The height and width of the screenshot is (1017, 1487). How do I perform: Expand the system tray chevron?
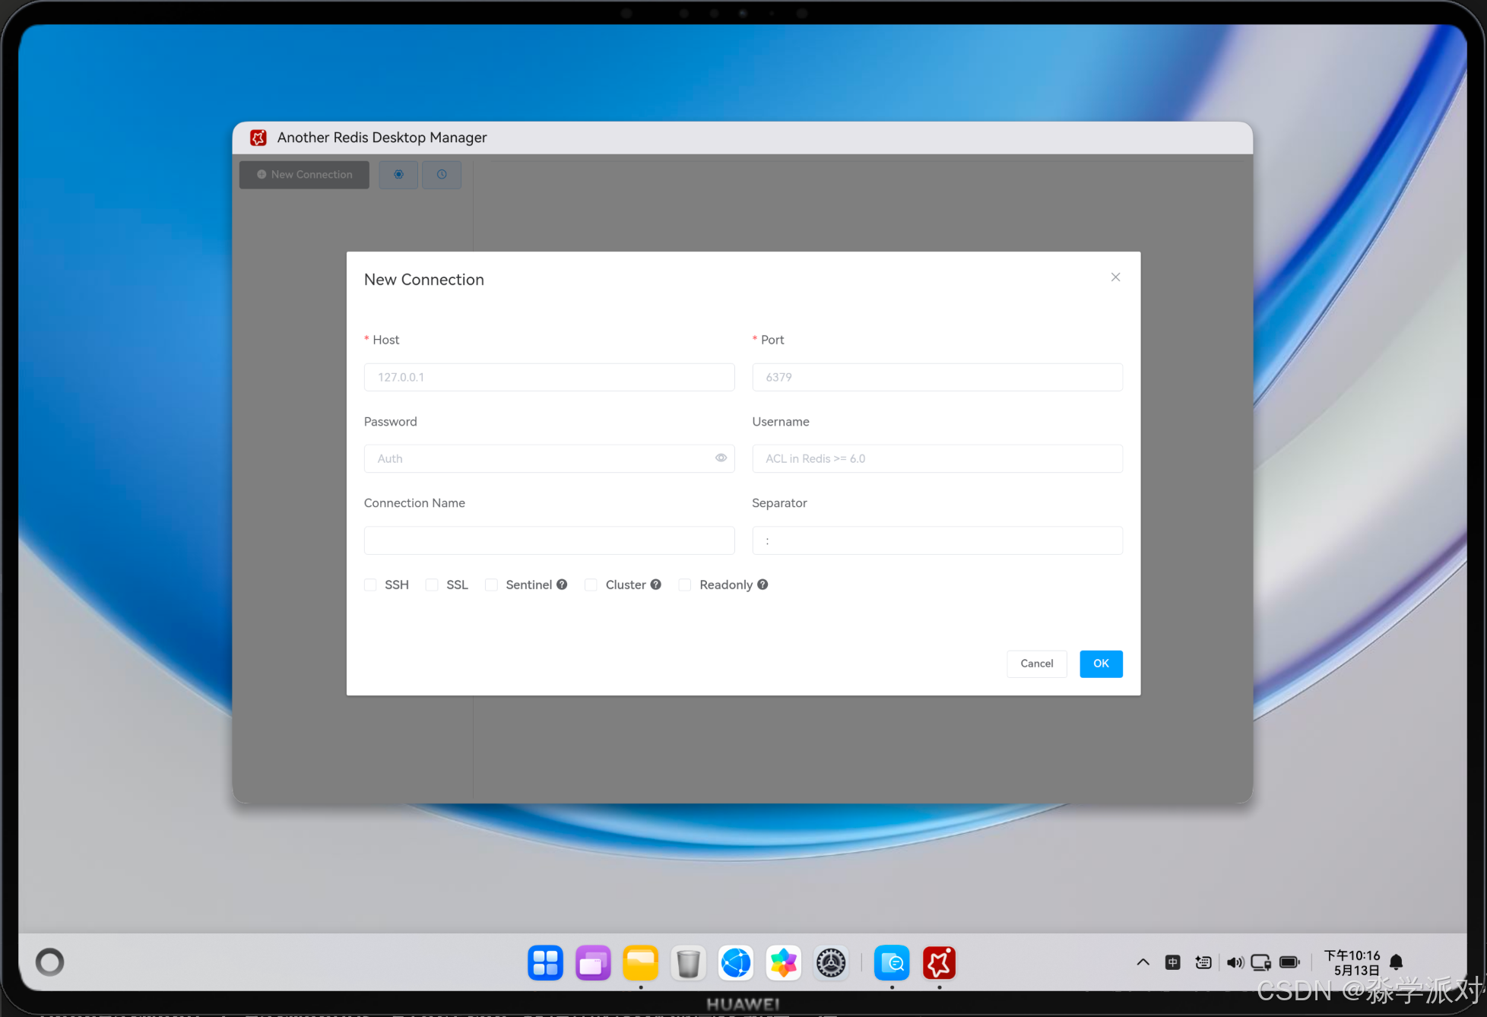click(x=1143, y=962)
